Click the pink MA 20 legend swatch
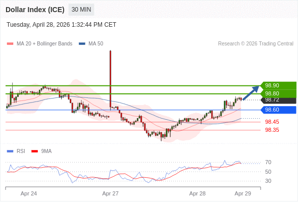The width and height of the screenshot is (298, 202). [10, 44]
